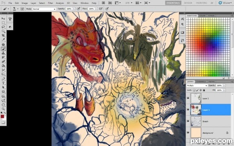Click the foreground color swatch
The image size is (234, 146).
2,116
